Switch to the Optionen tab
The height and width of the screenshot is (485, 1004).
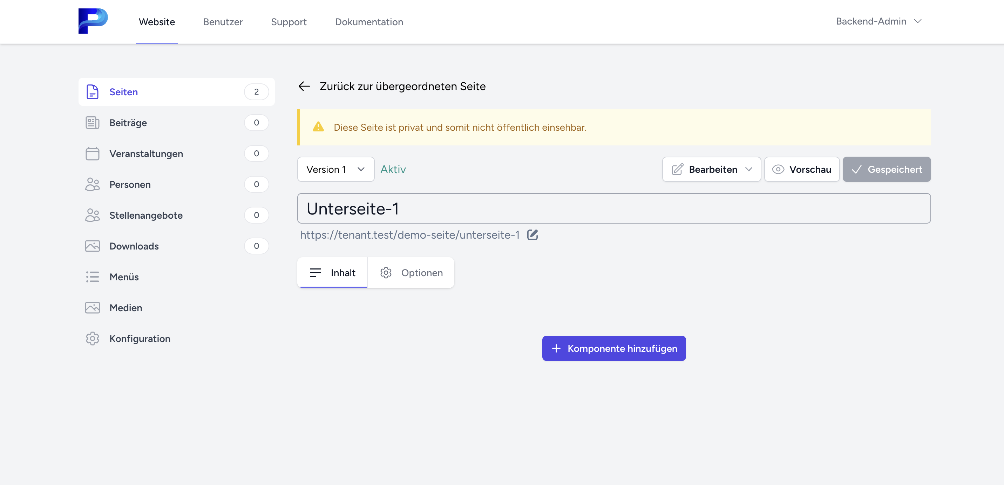coord(411,273)
